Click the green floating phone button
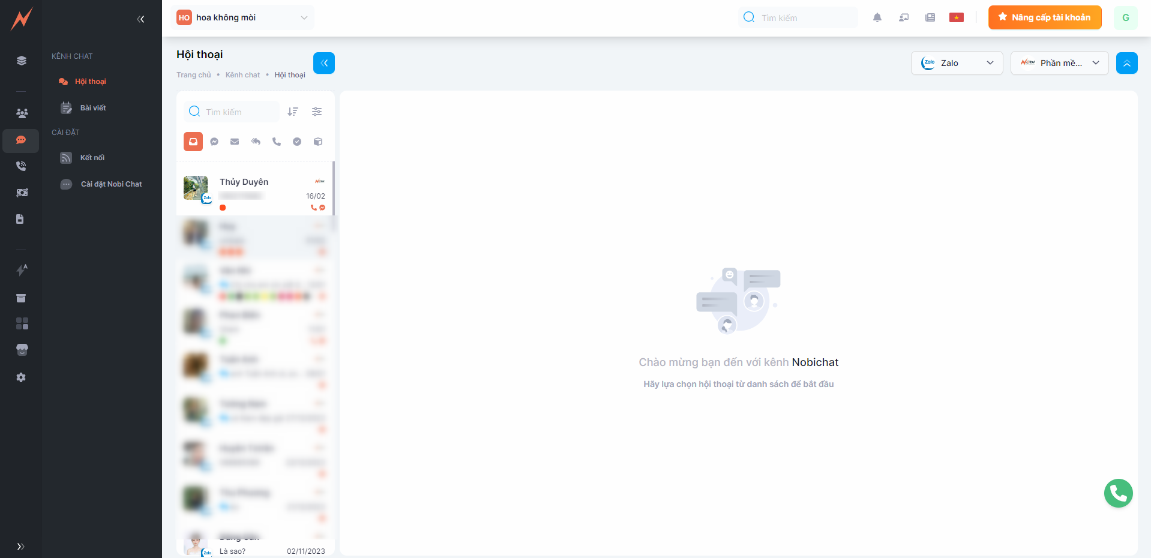This screenshot has width=1151, height=558. tap(1118, 493)
